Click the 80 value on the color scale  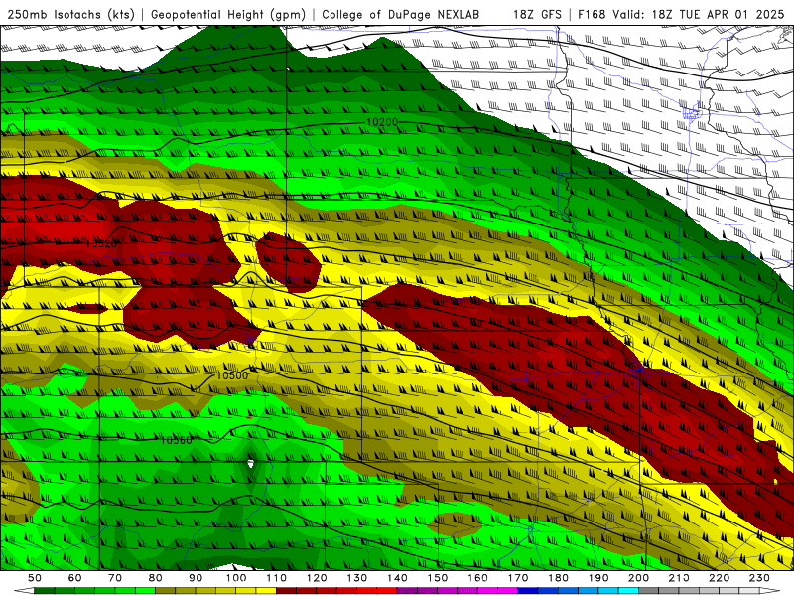tap(156, 578)
